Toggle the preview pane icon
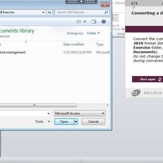 [x=94, y=21]
